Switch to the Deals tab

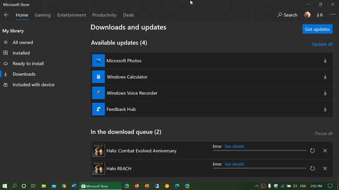tap(128, 15)
